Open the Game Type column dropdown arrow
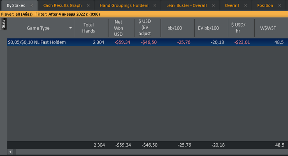 point(70,28)
